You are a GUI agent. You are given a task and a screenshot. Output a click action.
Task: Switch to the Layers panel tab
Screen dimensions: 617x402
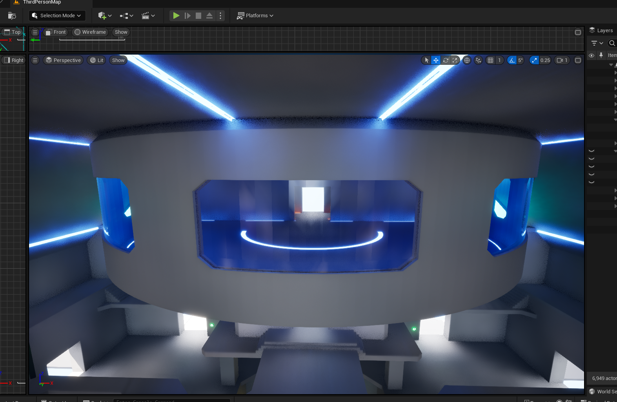coord(601,30)
